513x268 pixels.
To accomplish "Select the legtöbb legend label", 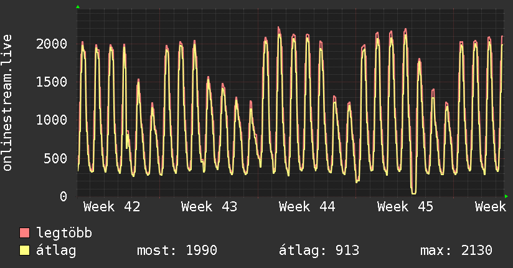I will pyautogui.click(x=64, y=233).
